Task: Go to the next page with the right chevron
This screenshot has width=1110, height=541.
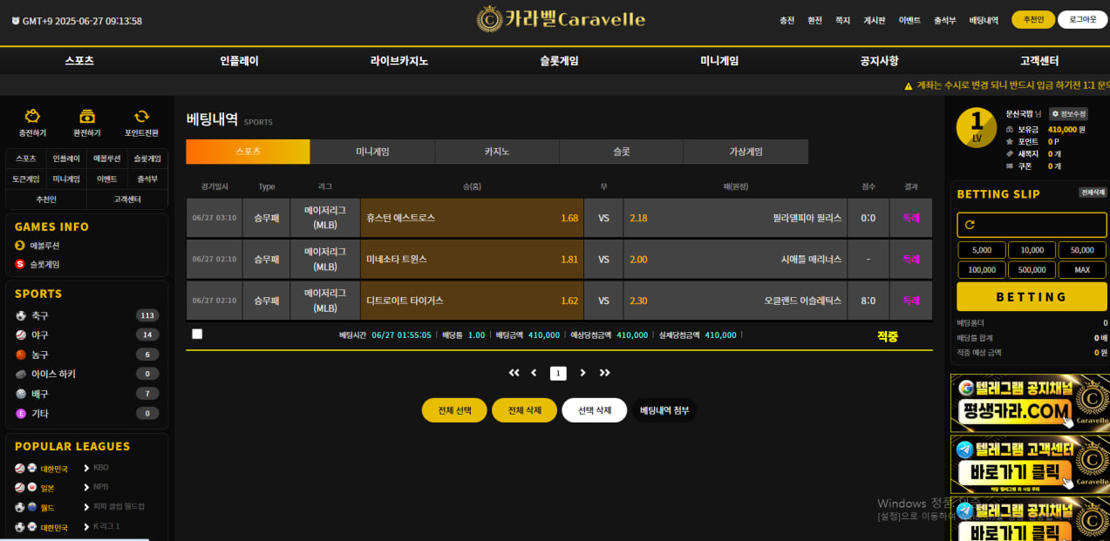Action: click(x=582, y=373)
